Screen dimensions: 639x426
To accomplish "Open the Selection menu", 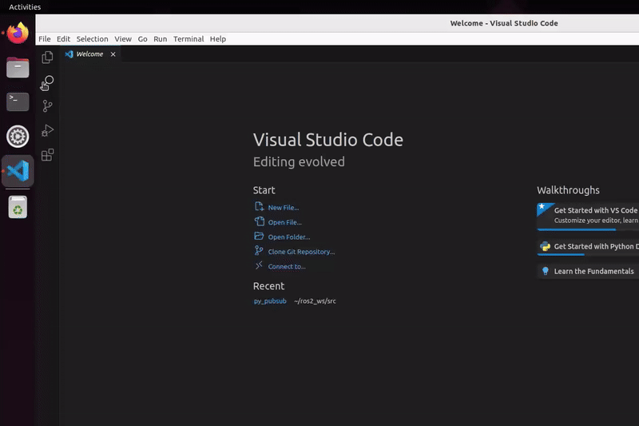I will point(92,38).
